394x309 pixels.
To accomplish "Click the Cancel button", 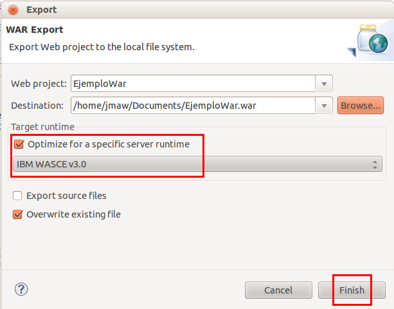I will pyautogui.click(x=278, y=290).
